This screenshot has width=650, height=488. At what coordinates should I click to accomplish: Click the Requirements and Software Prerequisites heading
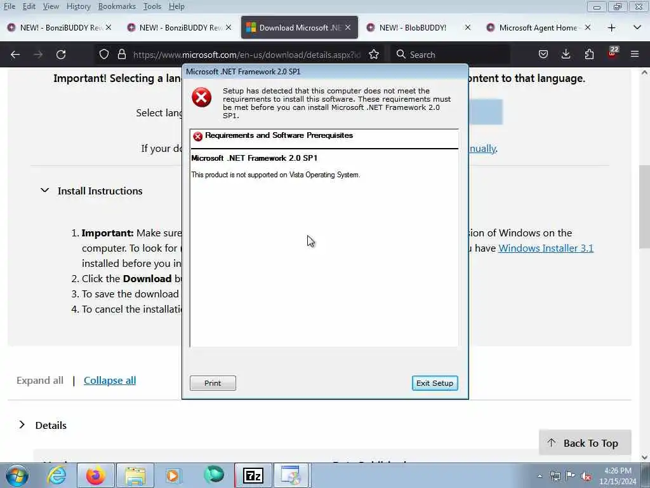tap(279, 135)
